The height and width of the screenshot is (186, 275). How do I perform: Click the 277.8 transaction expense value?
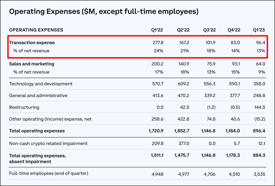[x=158, y=43]
